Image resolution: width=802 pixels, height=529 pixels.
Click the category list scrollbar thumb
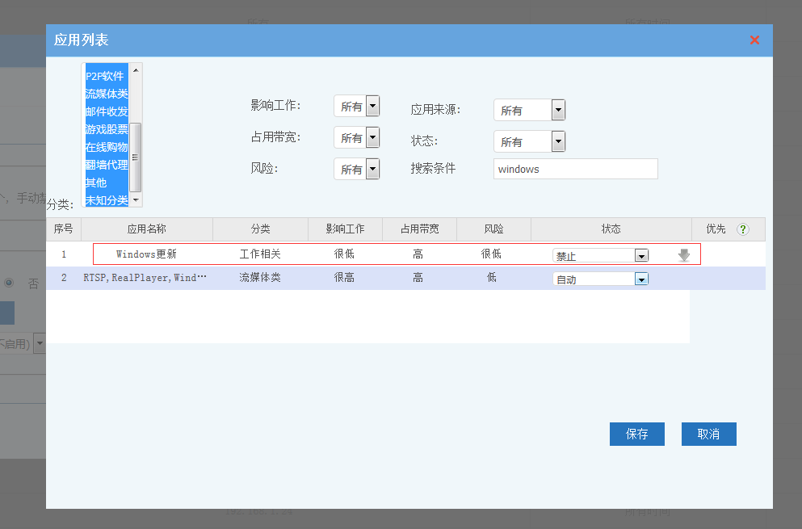[x=136, y=157]
